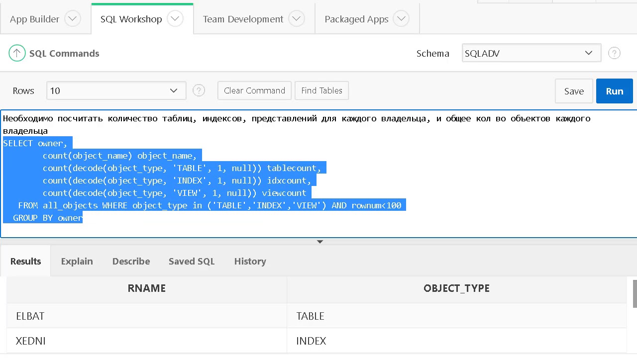The image size is (637, 358).
Task: Switch to the Explain tab
Action: tap(77, 261)
